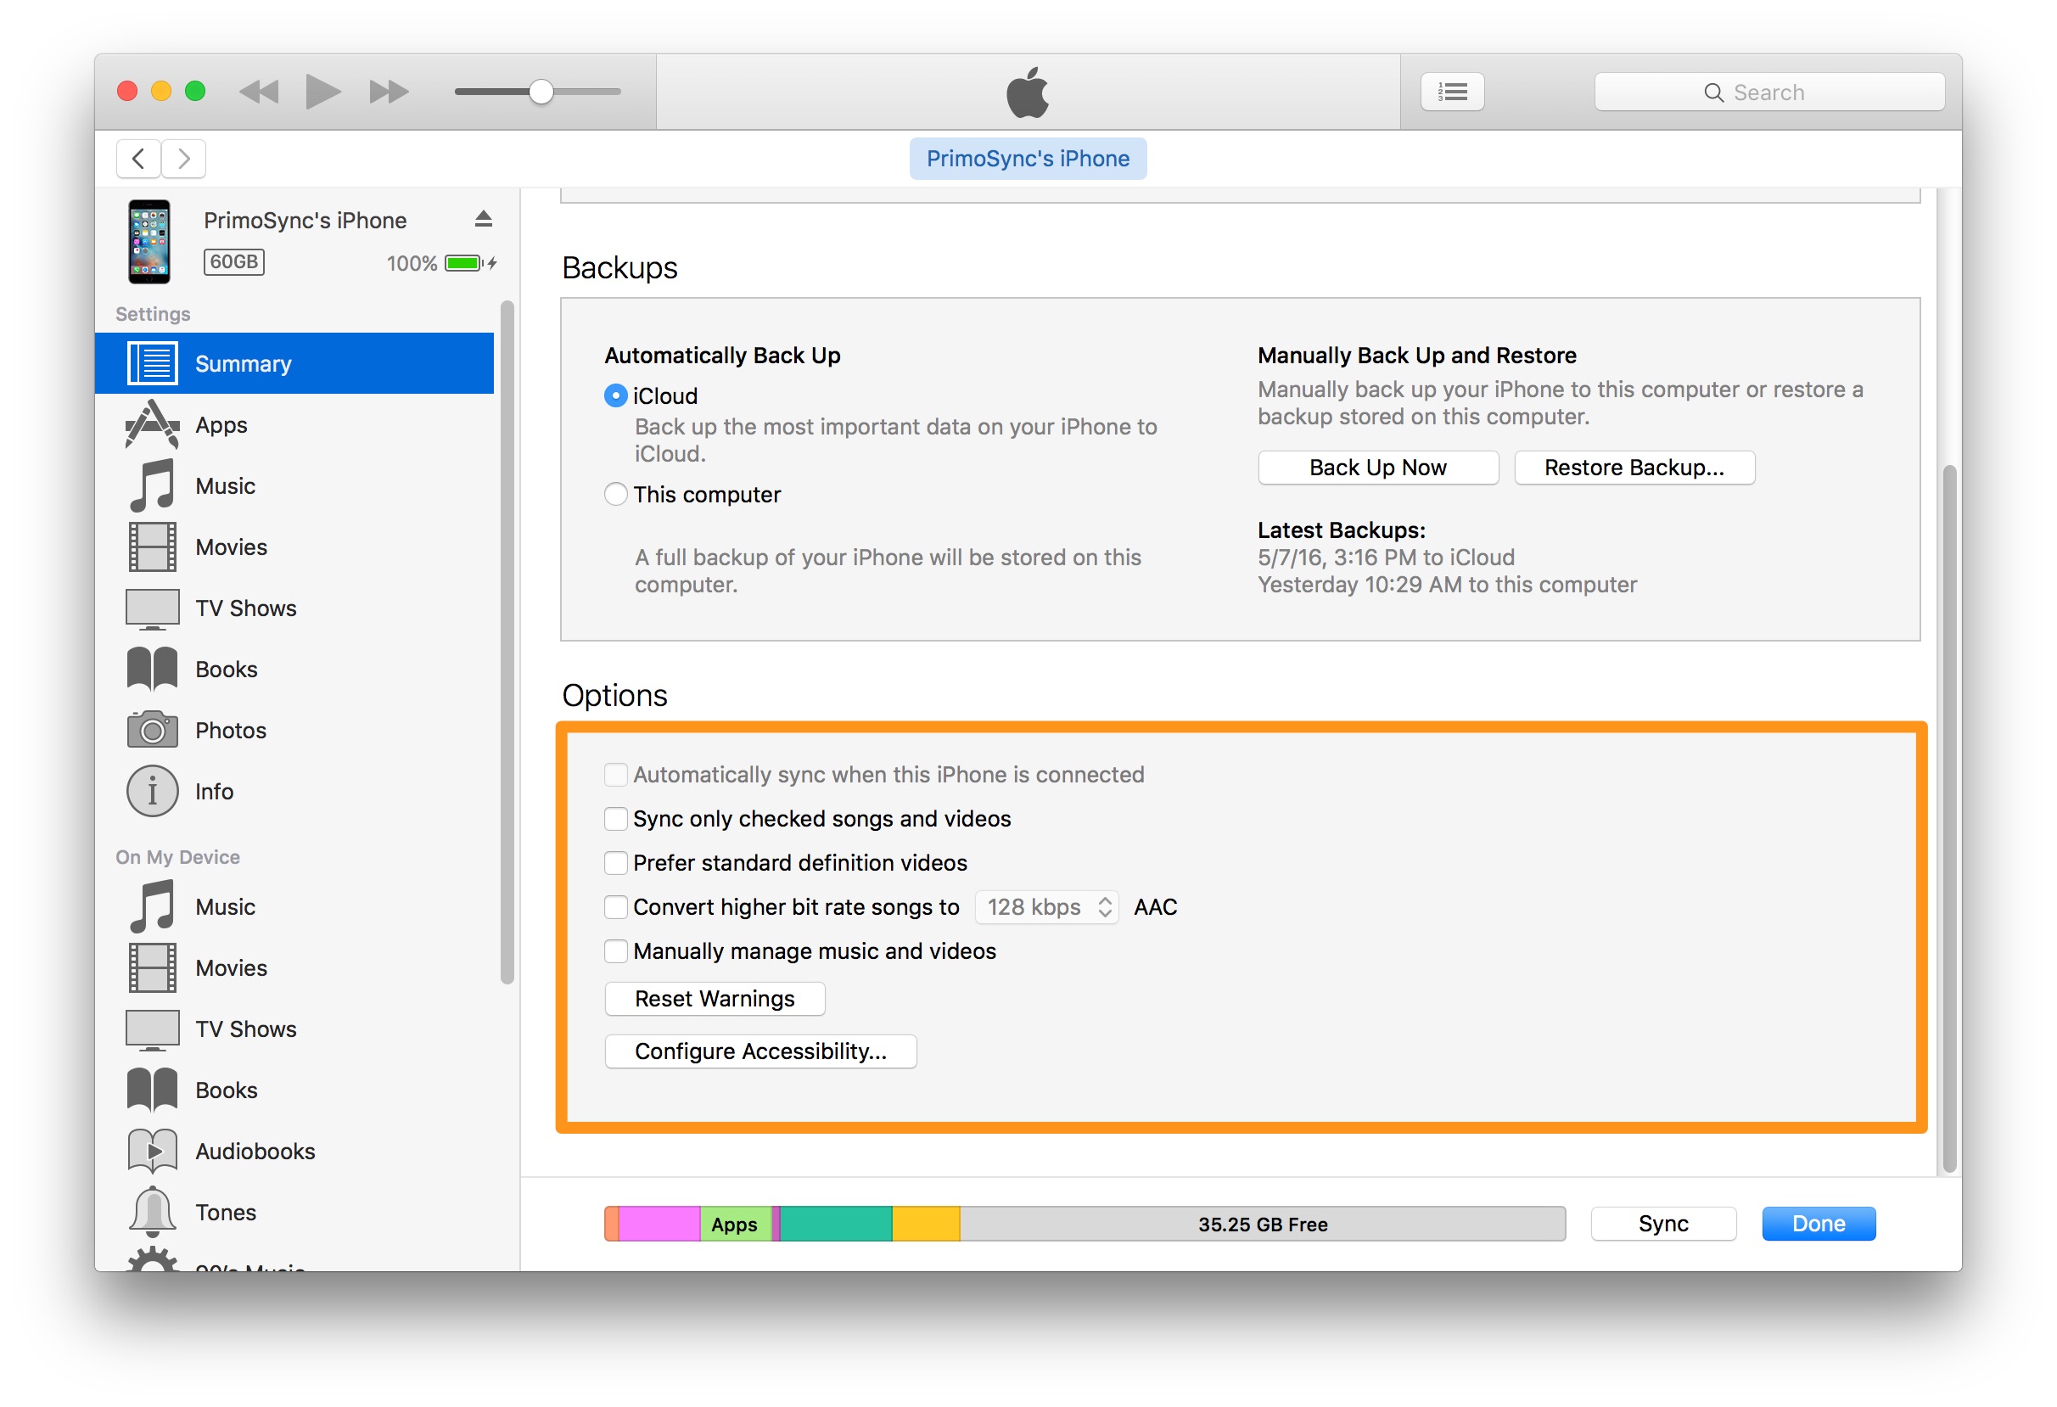
Task: Click the green battery indicator icon
Action: 464,263
